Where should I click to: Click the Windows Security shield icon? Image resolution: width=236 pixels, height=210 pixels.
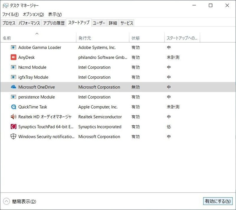pos(13,137)
